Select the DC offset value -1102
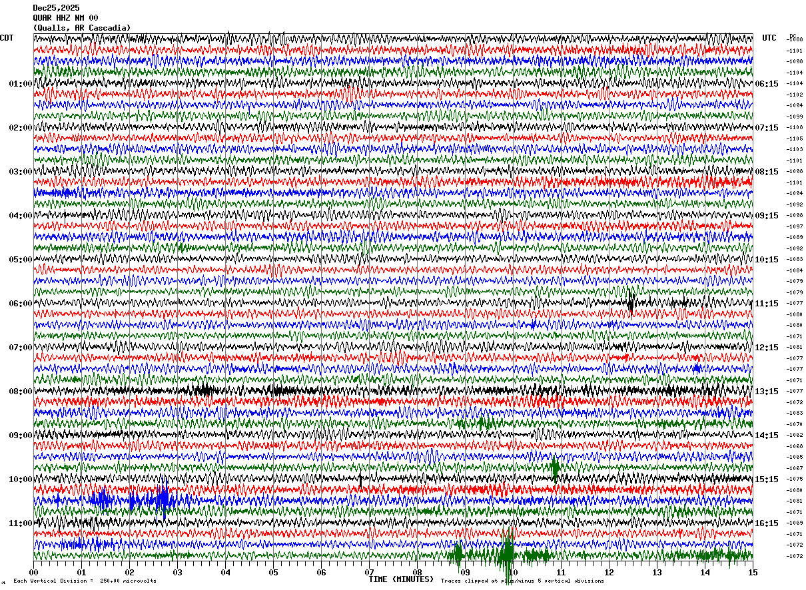 [x=795, y=95]
